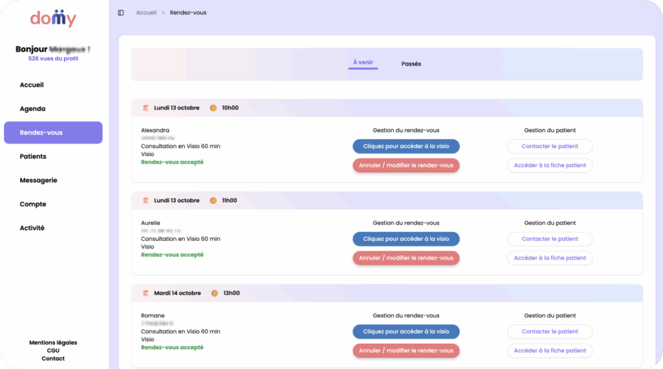
Task: Contact the patient Romane
Action: (550, 331)
